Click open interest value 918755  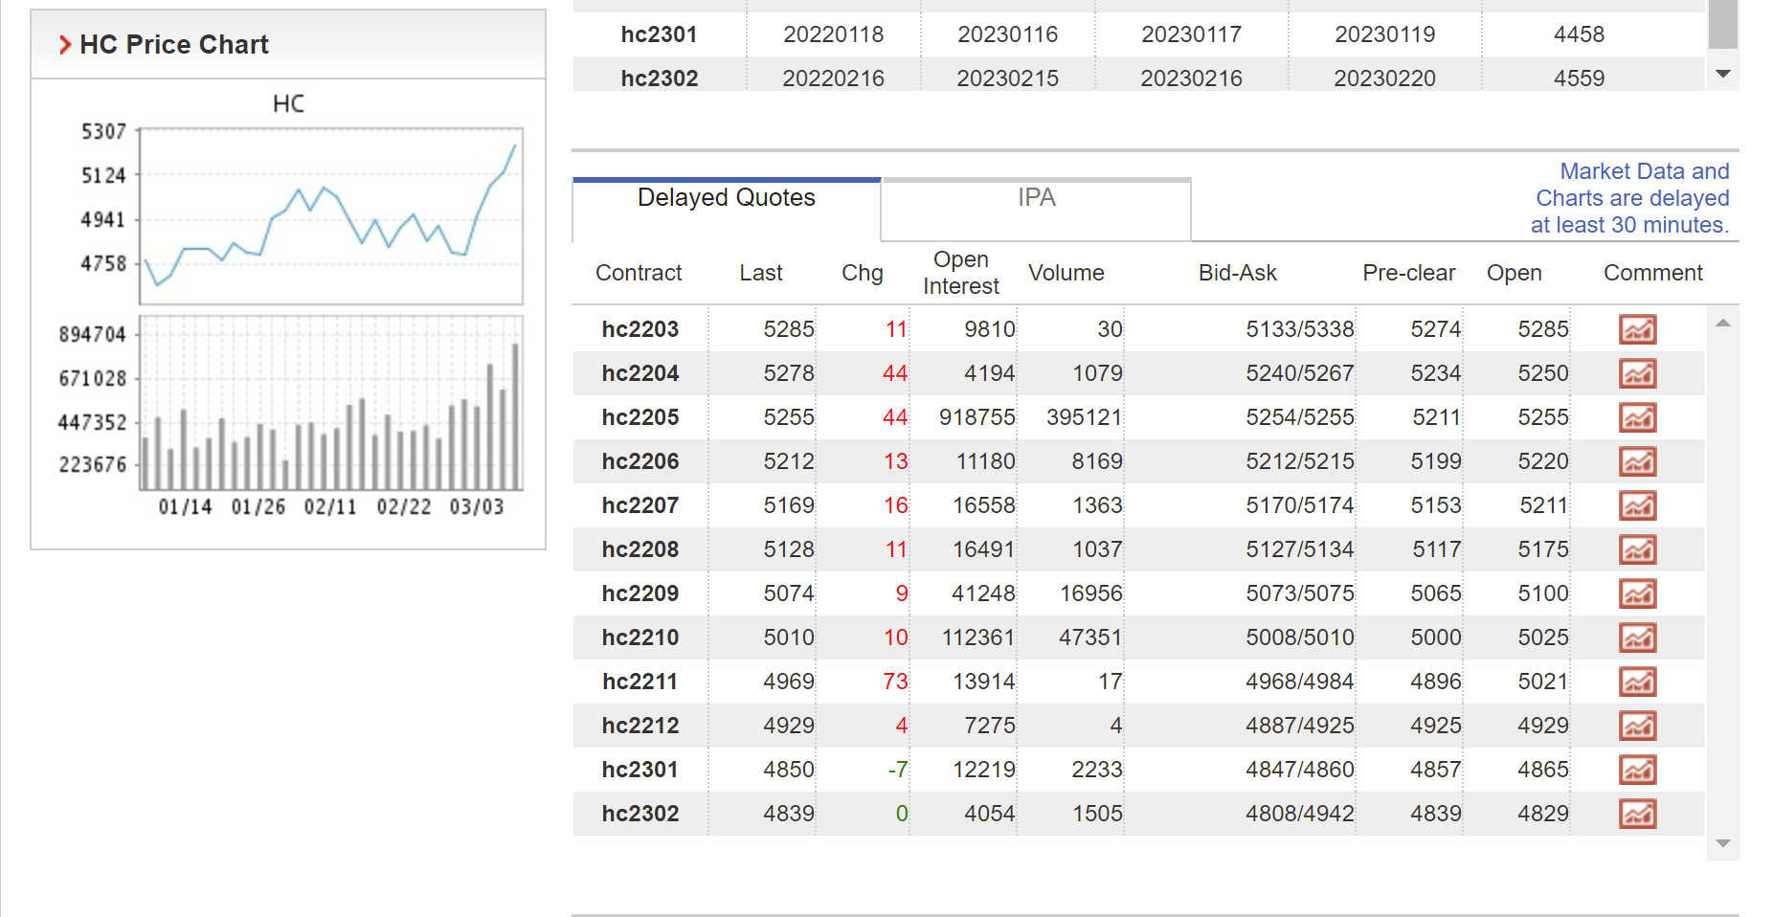977,417
